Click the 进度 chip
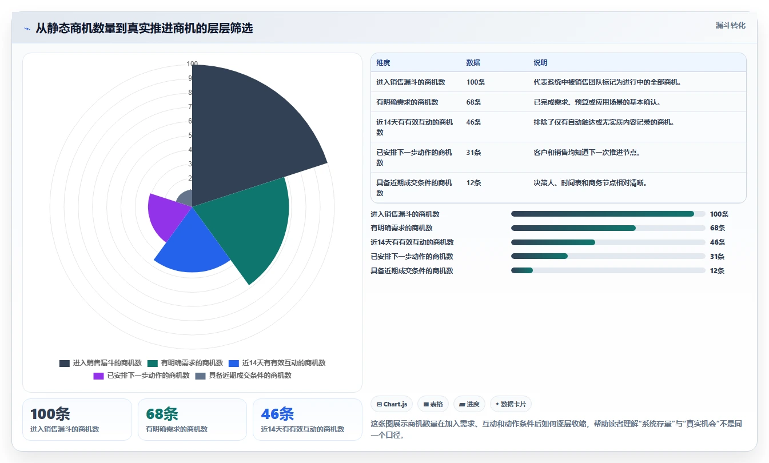This screenshot has height=463, width=769. pyautogui.click(x=469, y=404)
